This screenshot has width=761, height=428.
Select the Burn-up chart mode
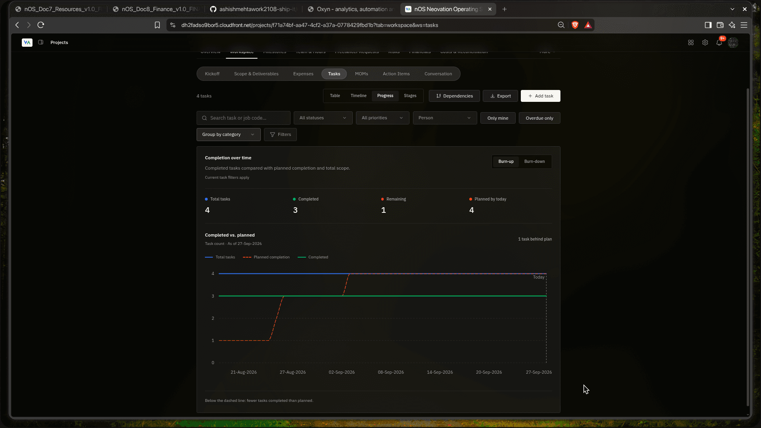(506, 162)
